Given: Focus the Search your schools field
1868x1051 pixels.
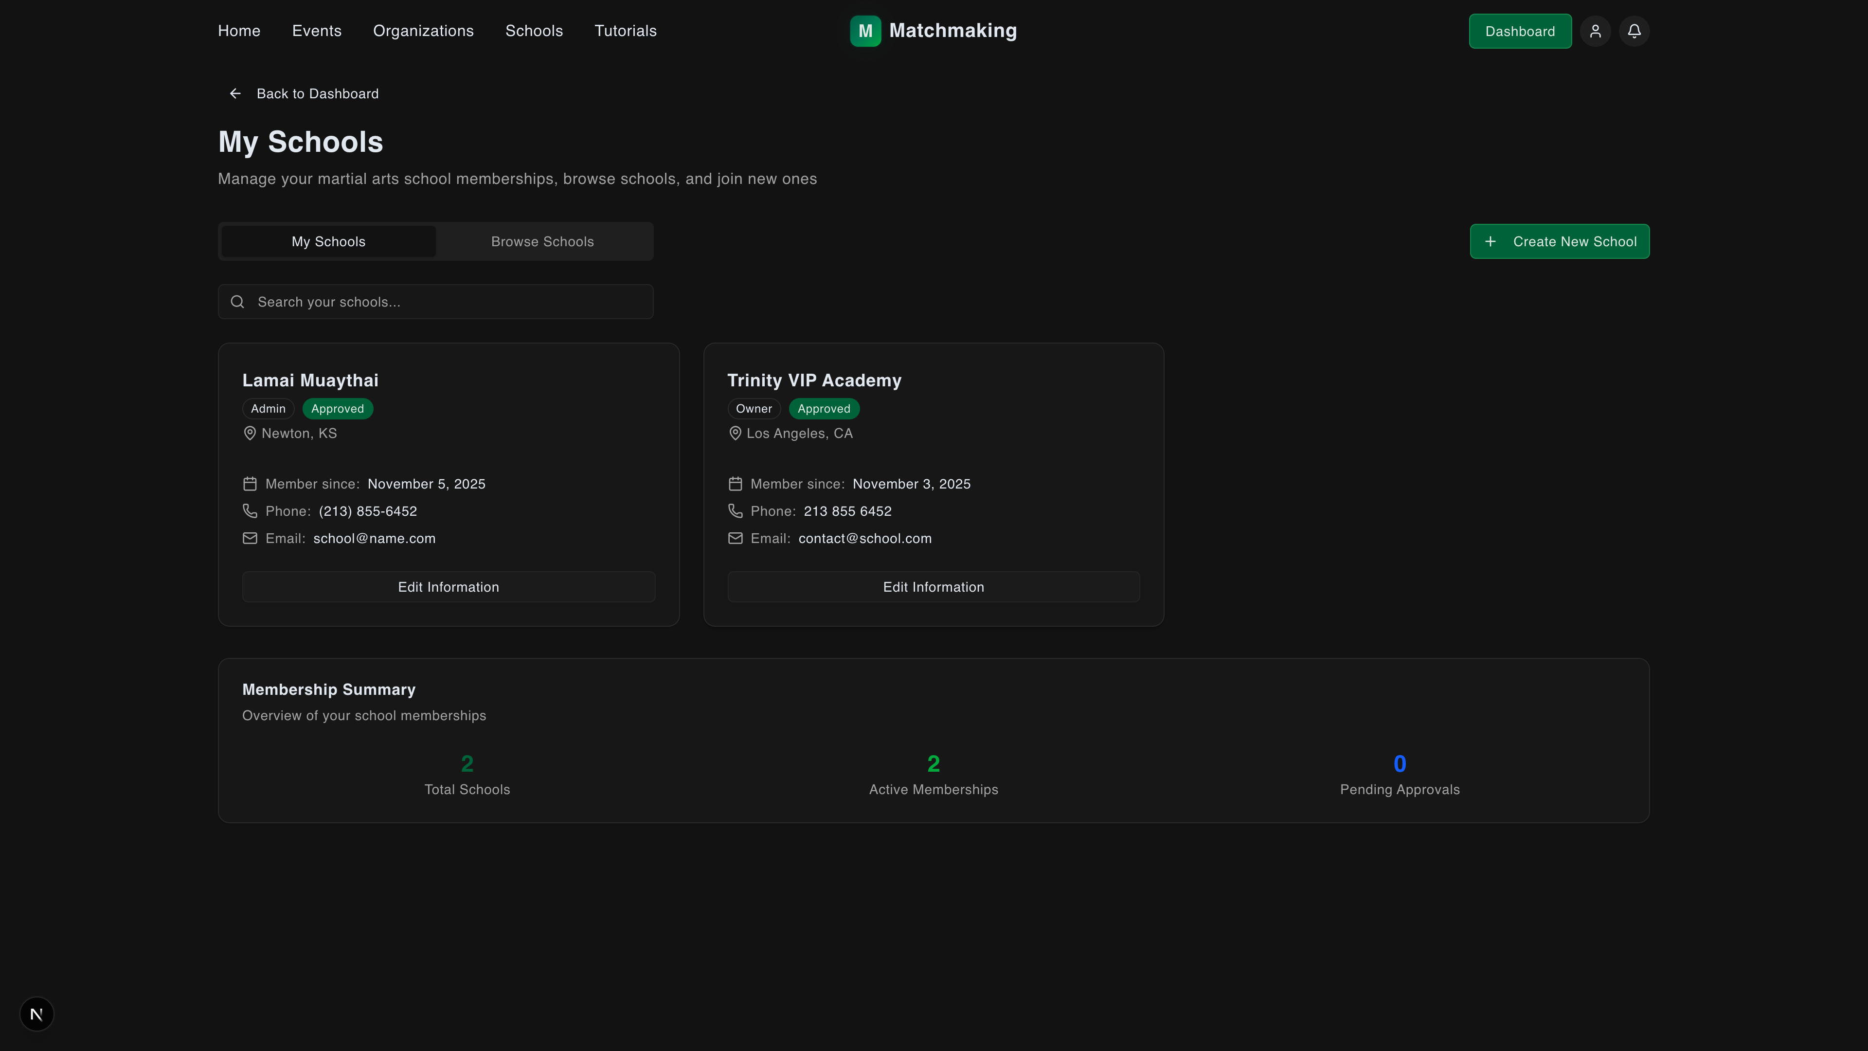Looking at the screenshot, I should (436, 302).
